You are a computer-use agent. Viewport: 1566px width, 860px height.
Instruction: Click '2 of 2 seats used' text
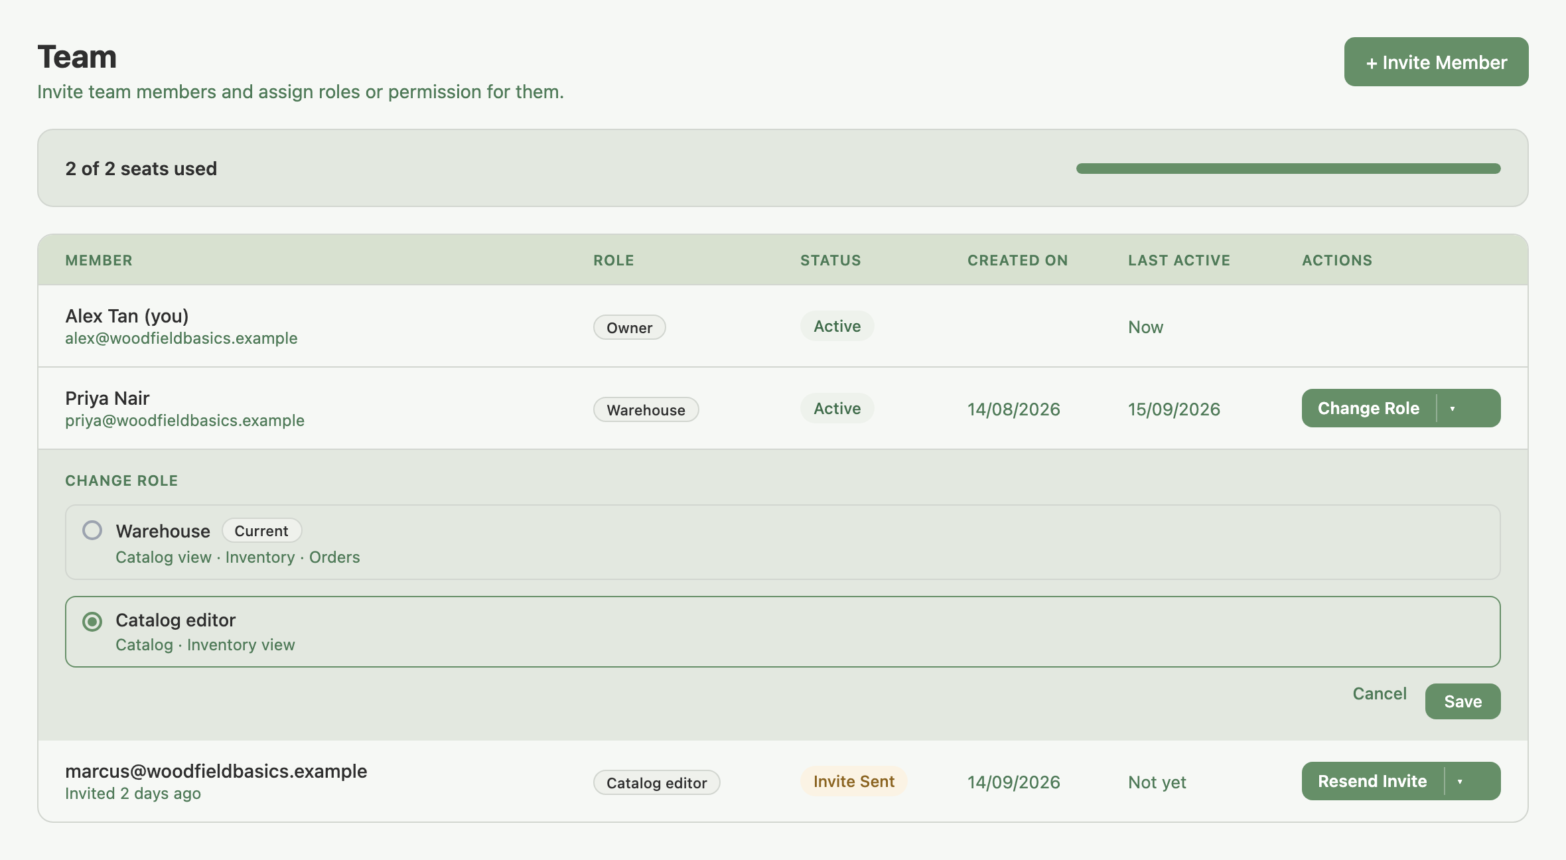click(141, 169)
